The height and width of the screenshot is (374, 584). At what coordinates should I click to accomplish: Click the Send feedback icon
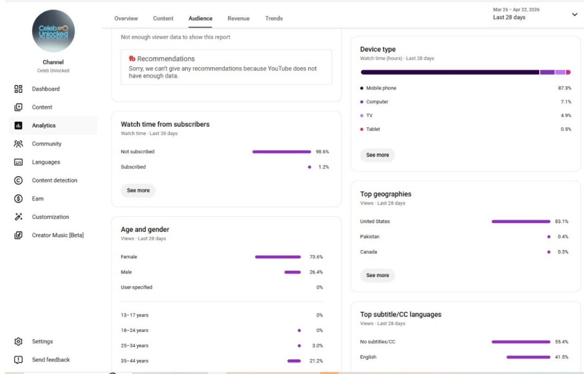(18, 360)
